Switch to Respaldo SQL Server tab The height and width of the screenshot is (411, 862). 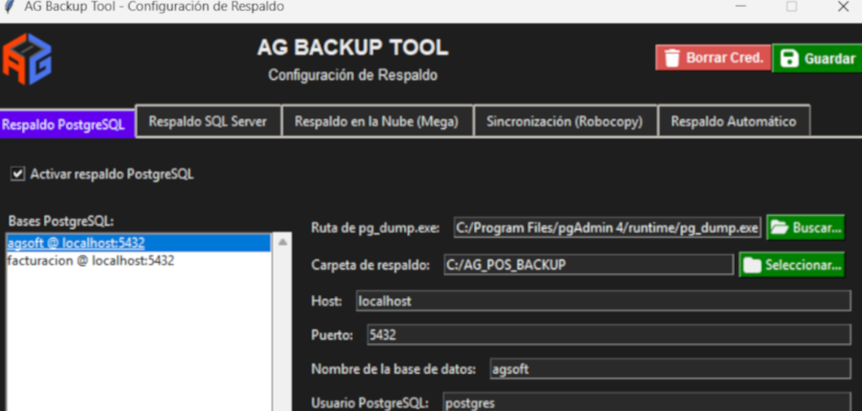pyautogui.click(x=207, y=121)
